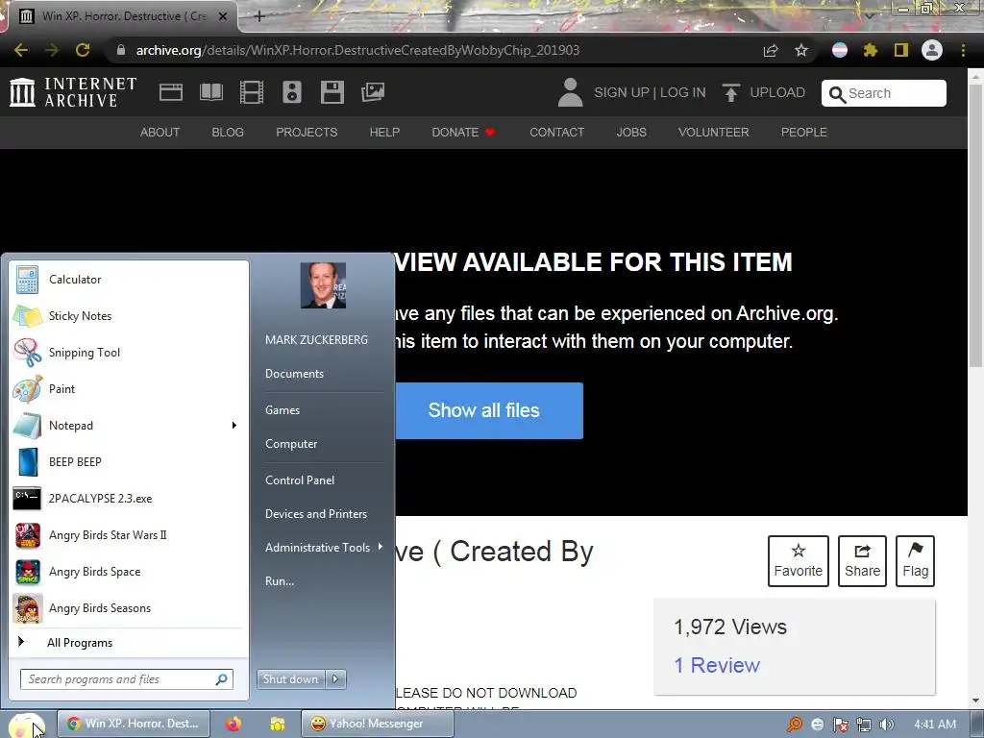Launch Angry Birds Space

click(128, 572)
